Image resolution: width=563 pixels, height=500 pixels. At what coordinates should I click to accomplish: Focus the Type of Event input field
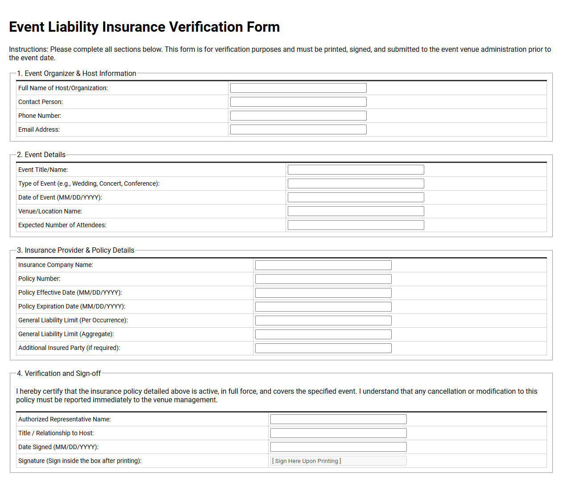356,183
